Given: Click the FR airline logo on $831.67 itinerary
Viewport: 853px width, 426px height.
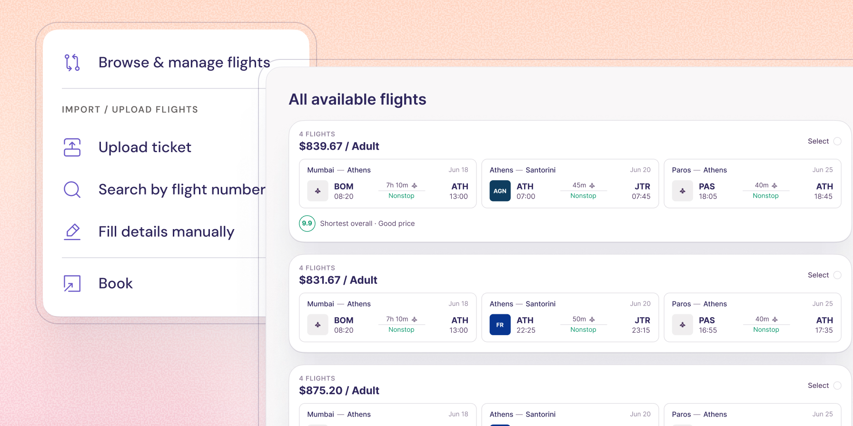Looking at the screenshot, I should pos(500,325).
